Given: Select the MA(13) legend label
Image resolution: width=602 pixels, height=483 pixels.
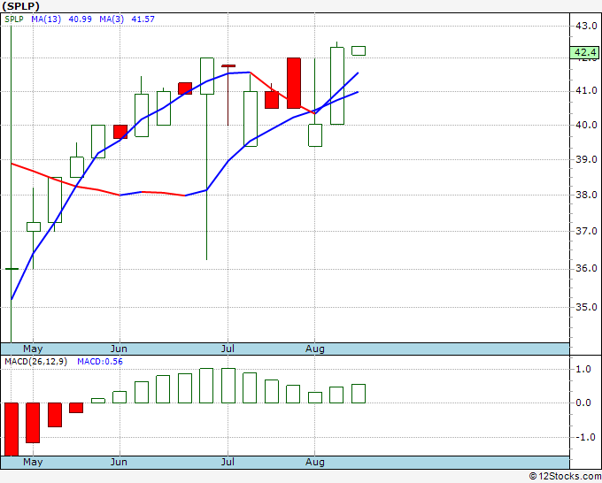Looking at the screenshot, I should [46, 19].
